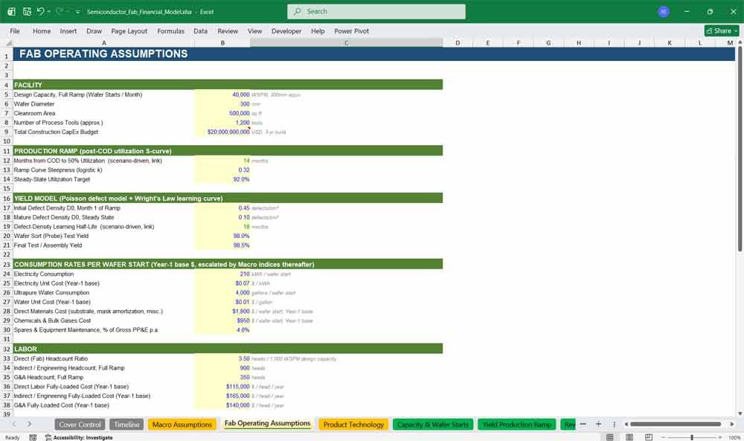Viewport: 744px width, 441px height.
Task: Click the Save icon in Quick Access Toolbar
Action: (x=27, y=11)
